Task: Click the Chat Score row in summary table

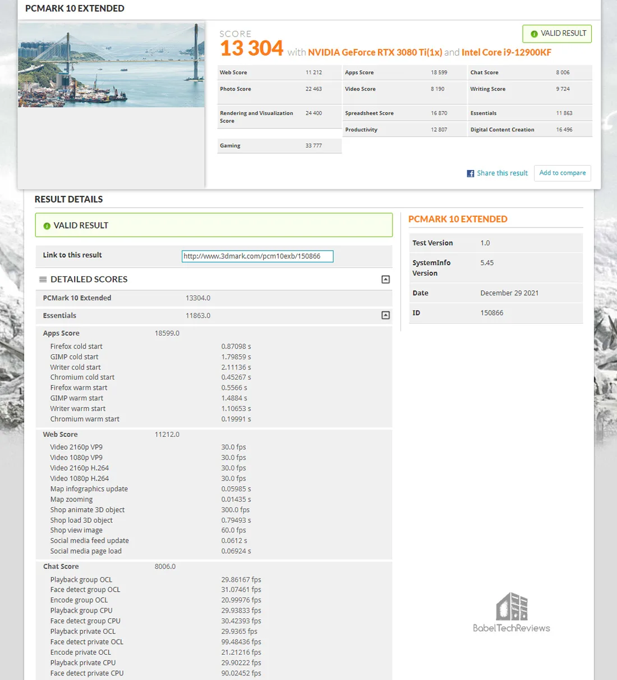Action: [x=529, y=72]
